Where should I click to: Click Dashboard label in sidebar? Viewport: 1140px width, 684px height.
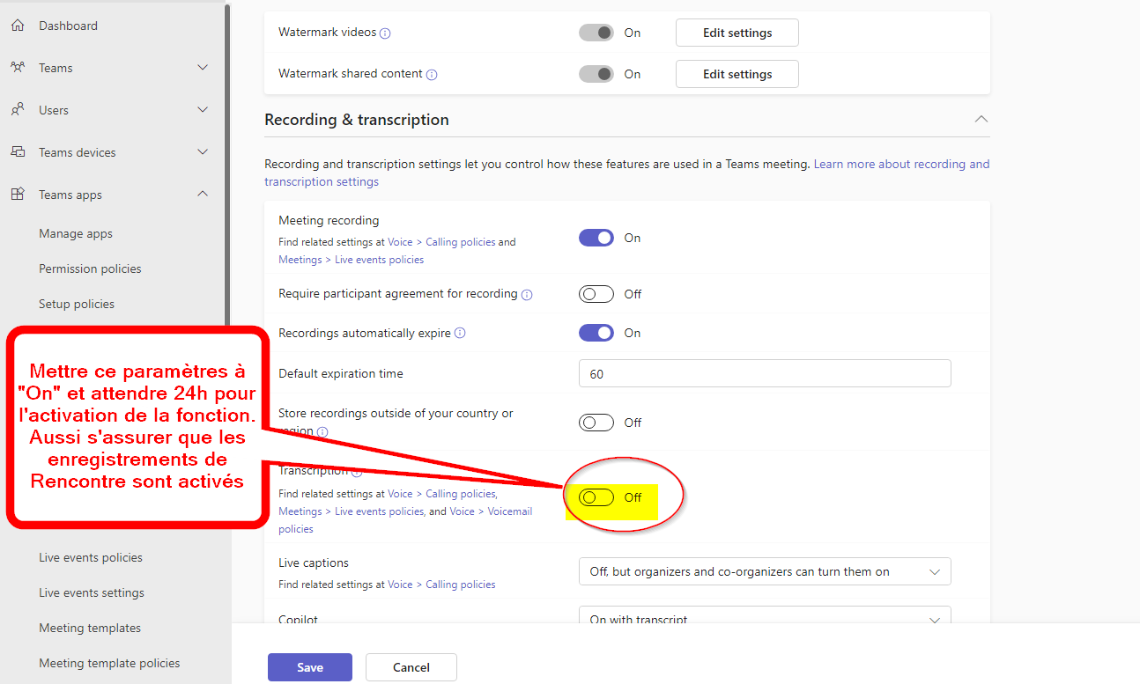tap(68, 26)
